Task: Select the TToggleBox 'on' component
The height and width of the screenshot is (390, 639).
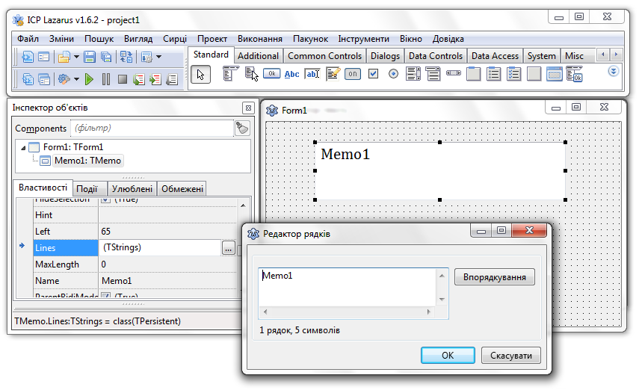Action: pos(353,73)
